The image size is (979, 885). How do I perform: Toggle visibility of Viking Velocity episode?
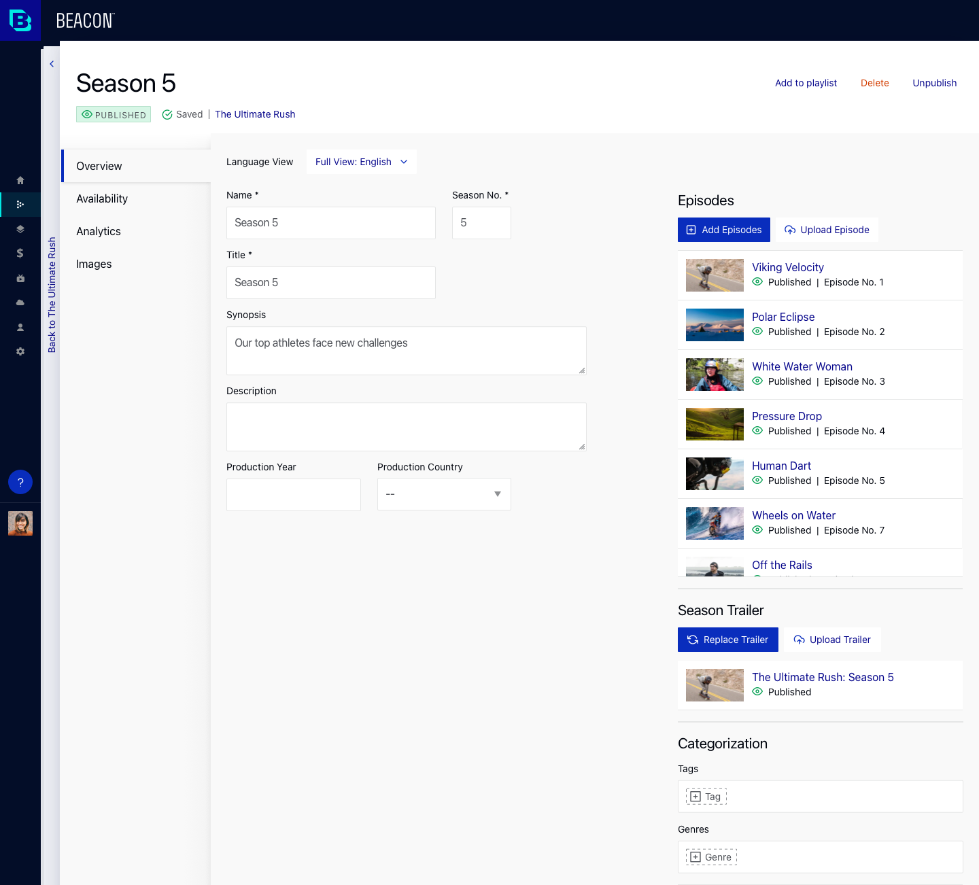[x=757, y=282]
